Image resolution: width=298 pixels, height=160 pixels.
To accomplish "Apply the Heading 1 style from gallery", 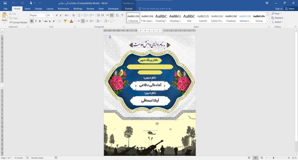I will (x=161, y=18).
